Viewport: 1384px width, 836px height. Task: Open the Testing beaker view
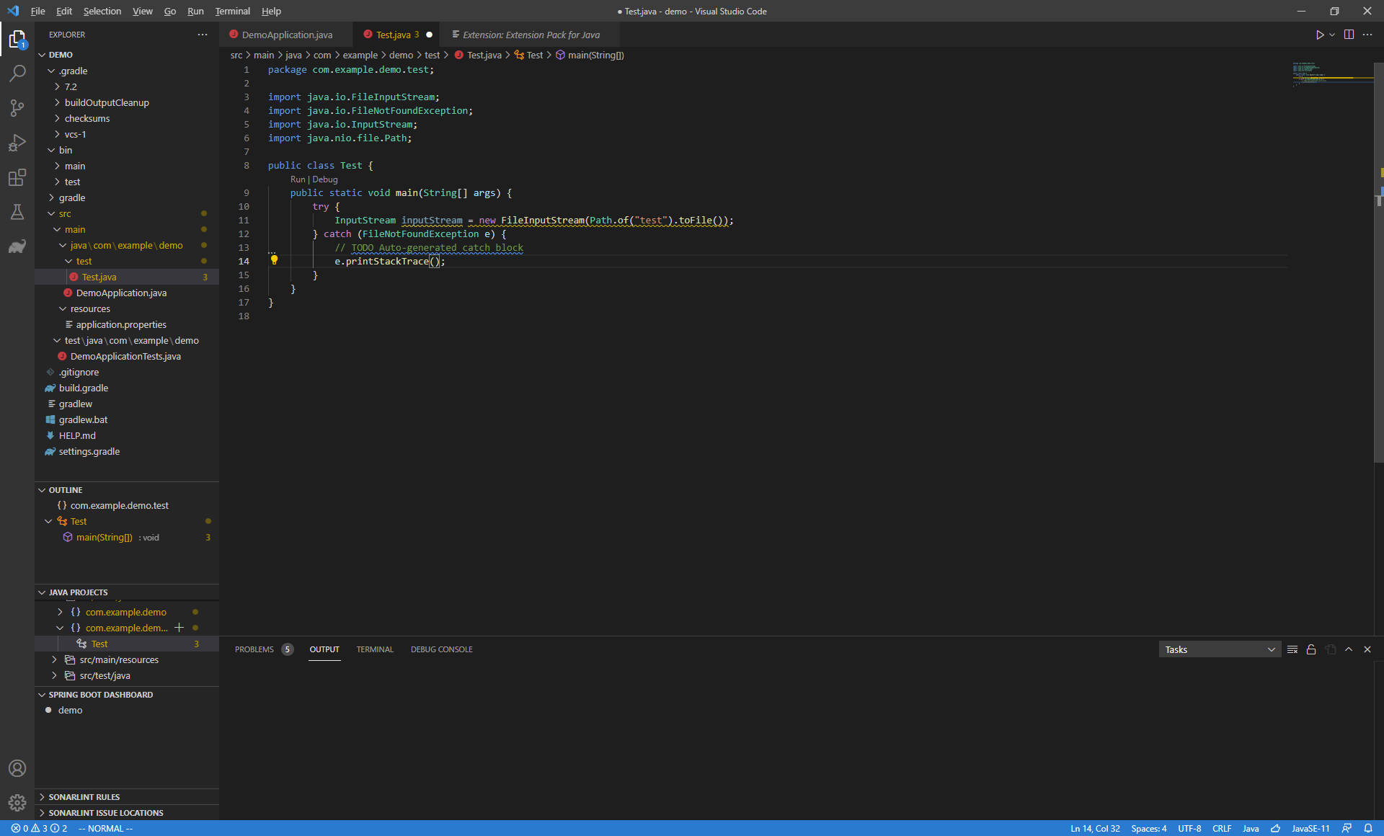pos(17,212)
